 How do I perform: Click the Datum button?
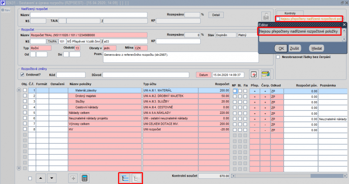[203, 75]
